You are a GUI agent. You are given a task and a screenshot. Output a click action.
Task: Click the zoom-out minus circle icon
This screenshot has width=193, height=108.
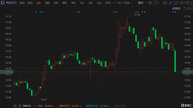click(189, 8)
